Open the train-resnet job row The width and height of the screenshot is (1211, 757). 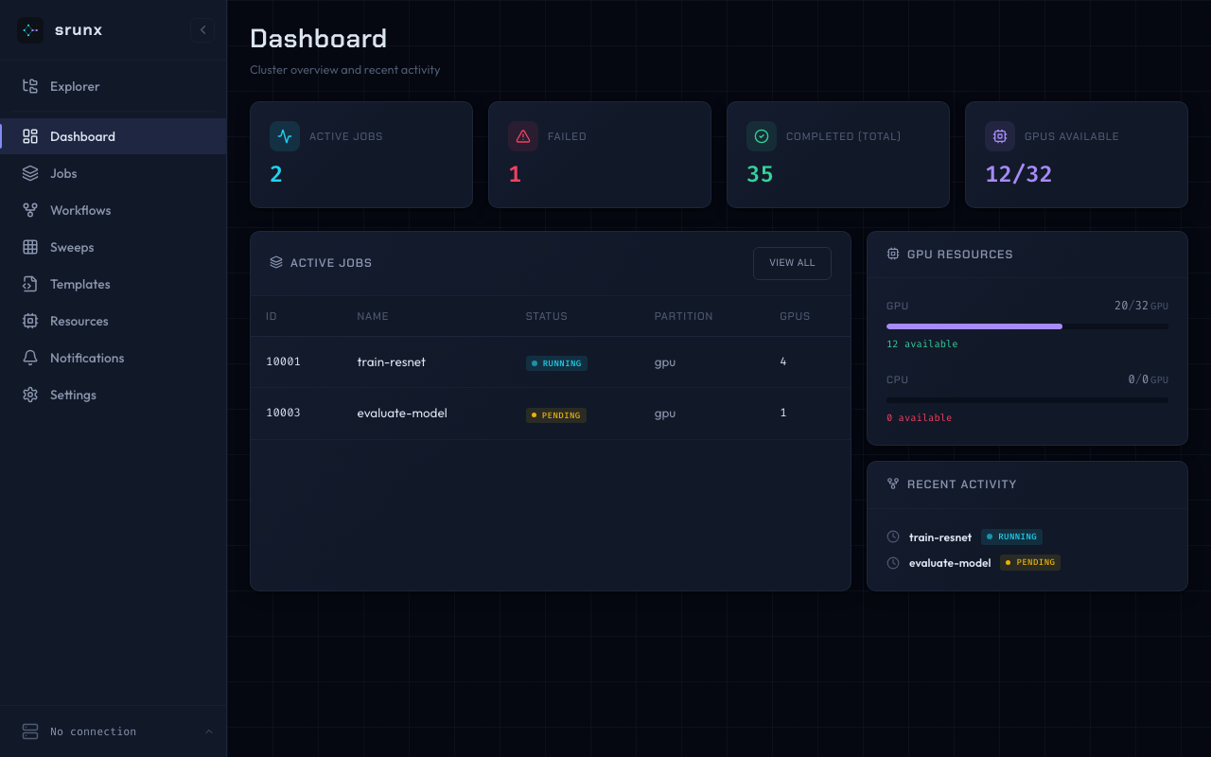point(391,362)
